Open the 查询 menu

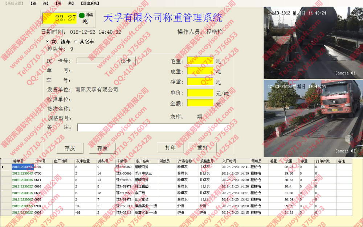(x=39, y=3)
